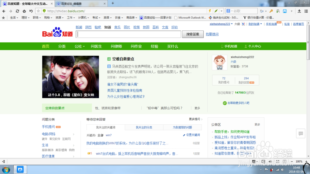Switch to the 为我推荐的问题 tab
Screen dimensions: 310x174
click(x=182, y=128)
